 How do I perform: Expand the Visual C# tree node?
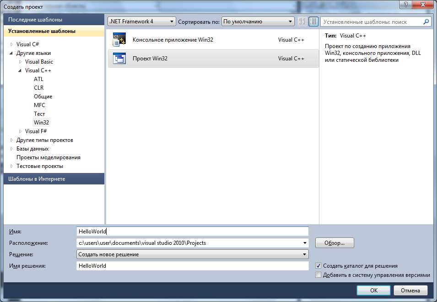pos(12,44)
